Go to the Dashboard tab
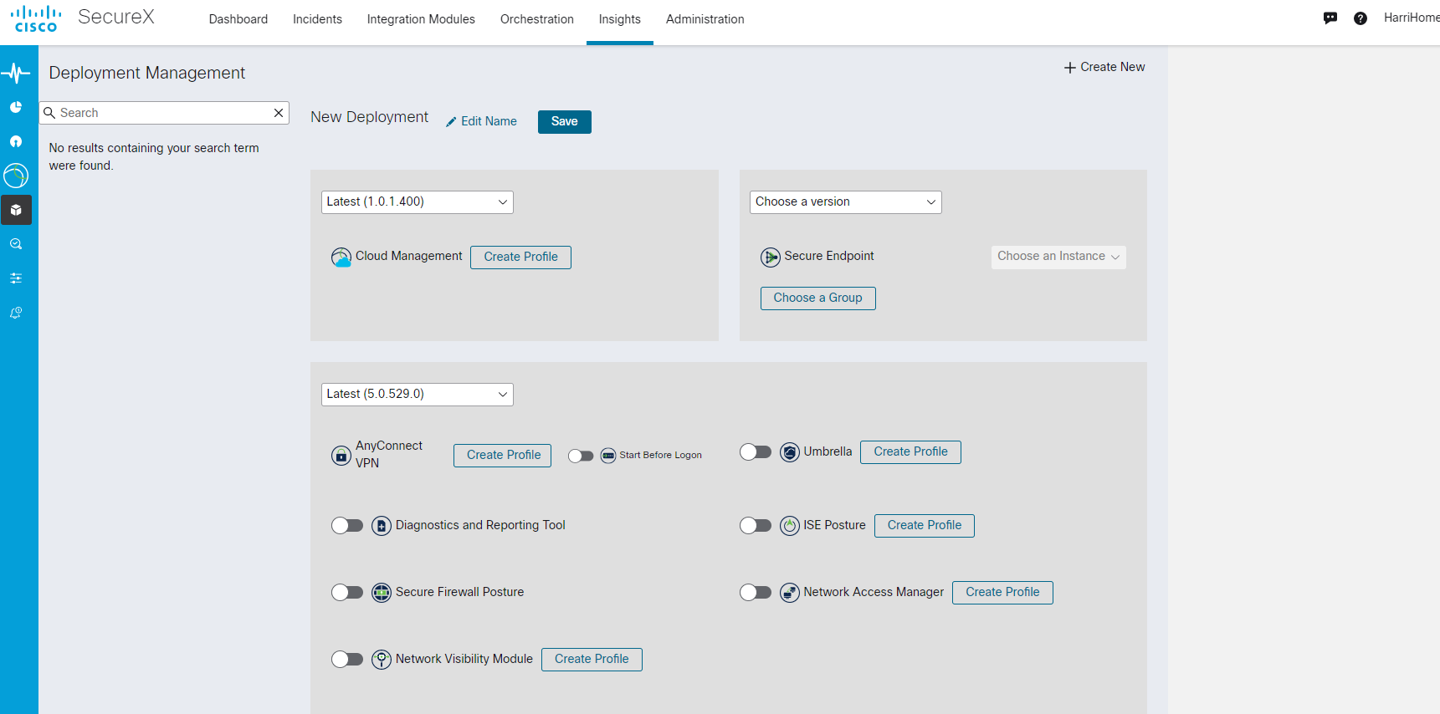1440x714 pixels. pyautogui.click(x=238, y=19)
